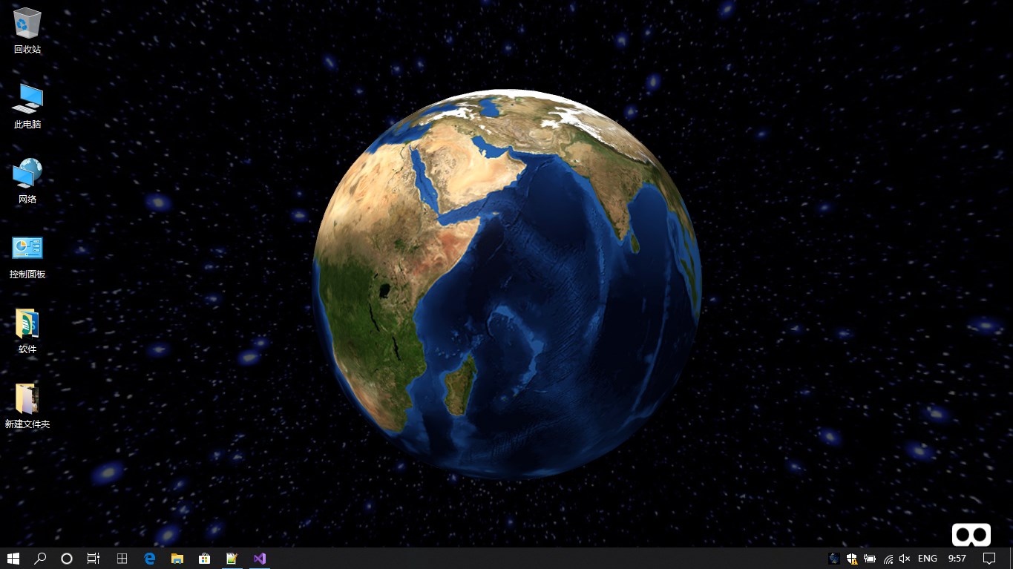Launch Microsoft Edge from the taskbar
The image size is (1013, 569).
point(149,559)
